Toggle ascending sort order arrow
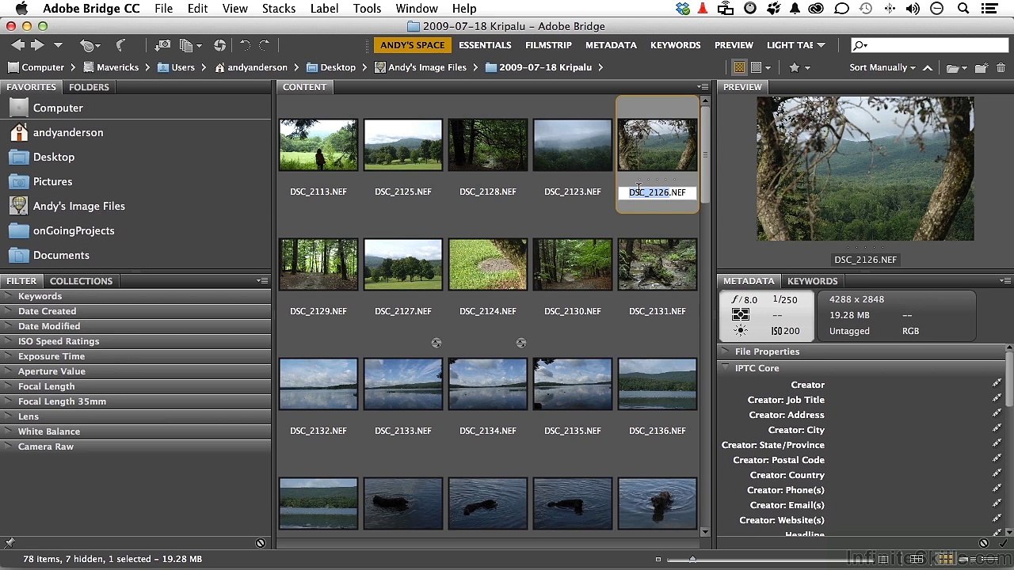The height and width of the screenshot is (570, 1014). [928, 67]
